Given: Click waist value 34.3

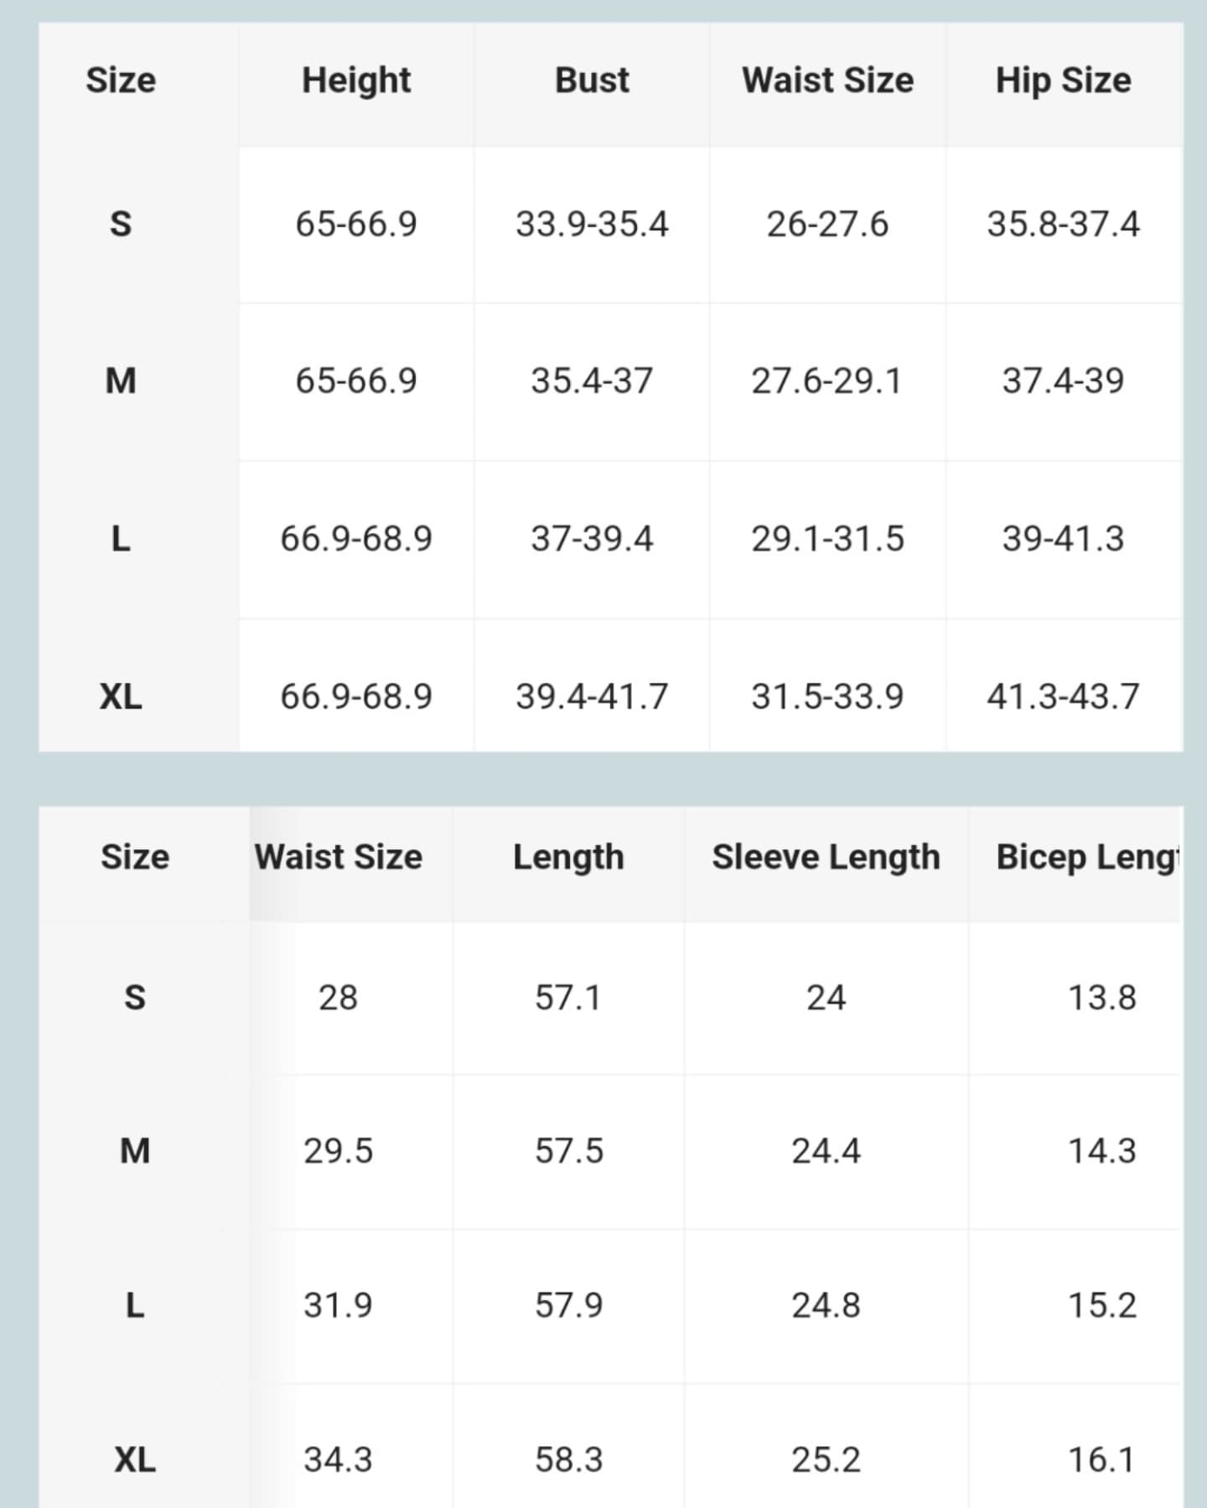Looking at the screenshot, I should point(338,1460).
